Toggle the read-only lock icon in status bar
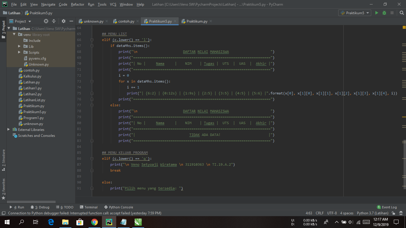406x228 pixels. point(393,213)
